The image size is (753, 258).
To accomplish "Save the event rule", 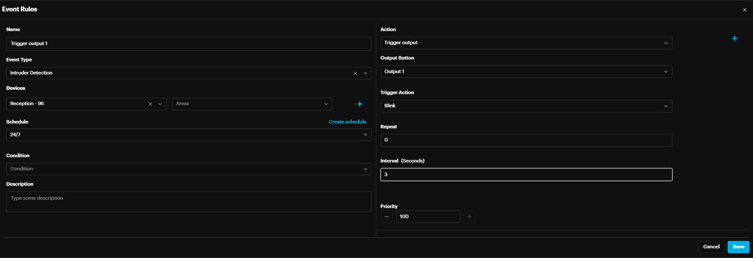I will pyautogui.click(x=738, y=247).
